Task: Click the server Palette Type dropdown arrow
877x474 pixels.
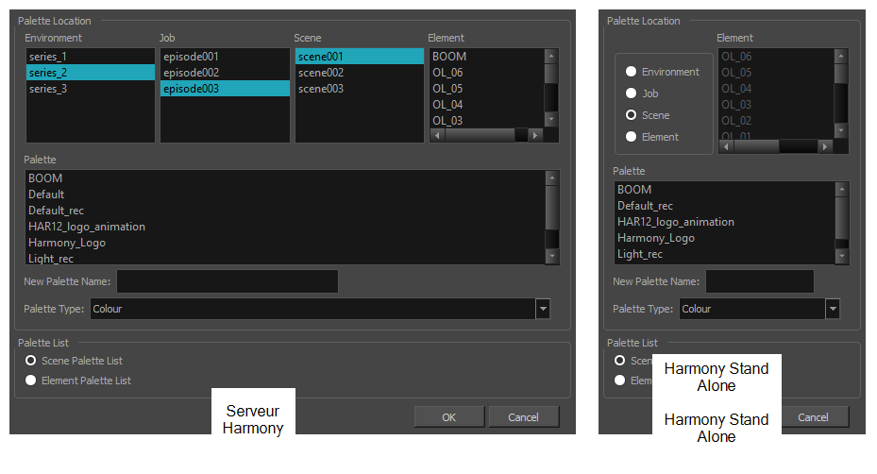Action: pyautogui.click(x=543, y=309)
